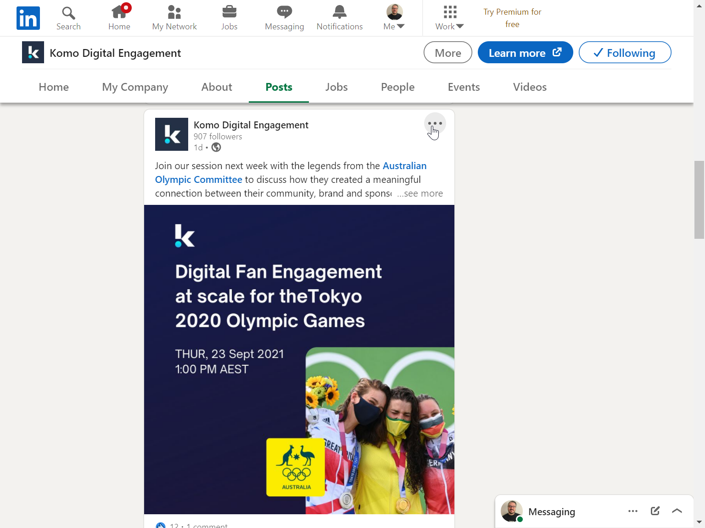Open My Network icon
Viewport: 705px width, 528px height.
coord(174,12)
